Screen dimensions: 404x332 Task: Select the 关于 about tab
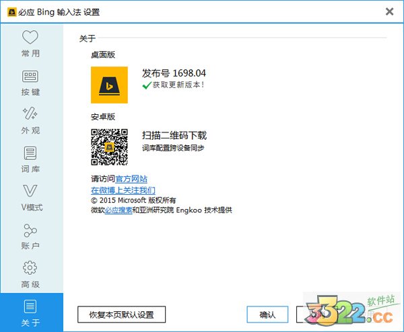pyautogui.click(x=32, y=313)
